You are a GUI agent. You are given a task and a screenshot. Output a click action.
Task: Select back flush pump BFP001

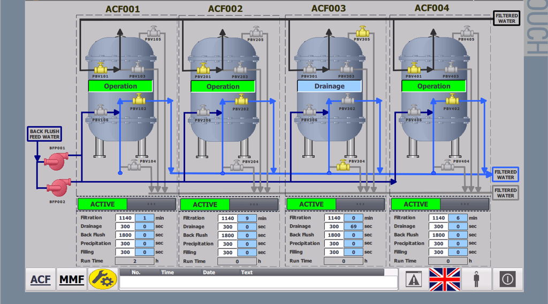56,161
